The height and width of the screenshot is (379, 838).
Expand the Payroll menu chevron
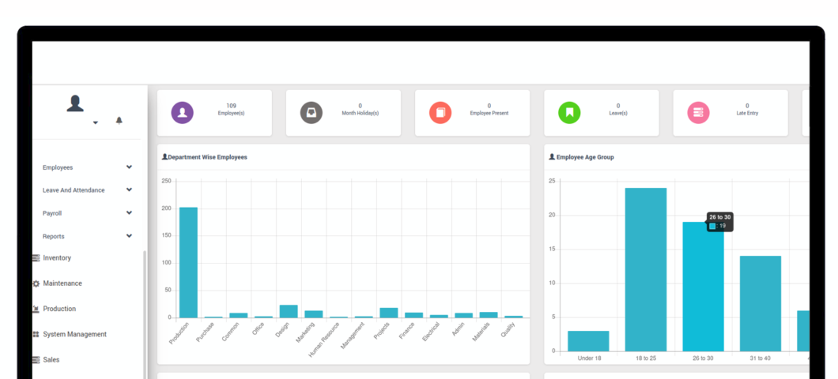click(130, 212)
